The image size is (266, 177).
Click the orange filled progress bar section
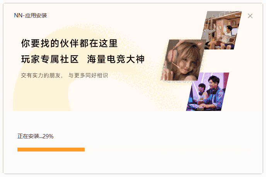pyautogui.click(x=51, y=149)
